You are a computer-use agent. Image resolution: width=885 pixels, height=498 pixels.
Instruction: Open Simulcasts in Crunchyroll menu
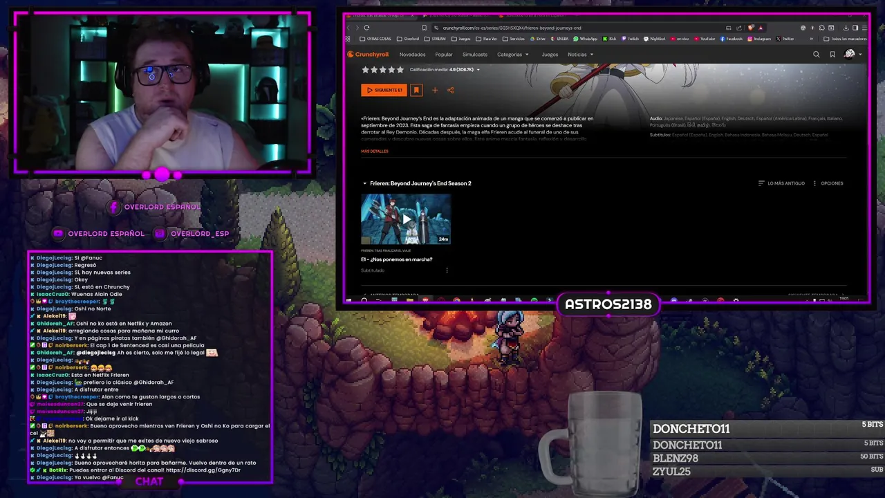pyautogui.click(x=475, y=55)
